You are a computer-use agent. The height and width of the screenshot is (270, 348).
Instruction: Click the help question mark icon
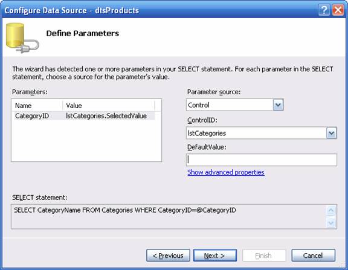pos(324,10)
